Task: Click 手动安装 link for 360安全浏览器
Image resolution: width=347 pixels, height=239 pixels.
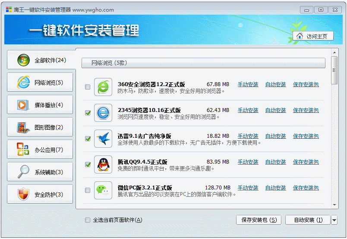Action: (x=248, y=84)
